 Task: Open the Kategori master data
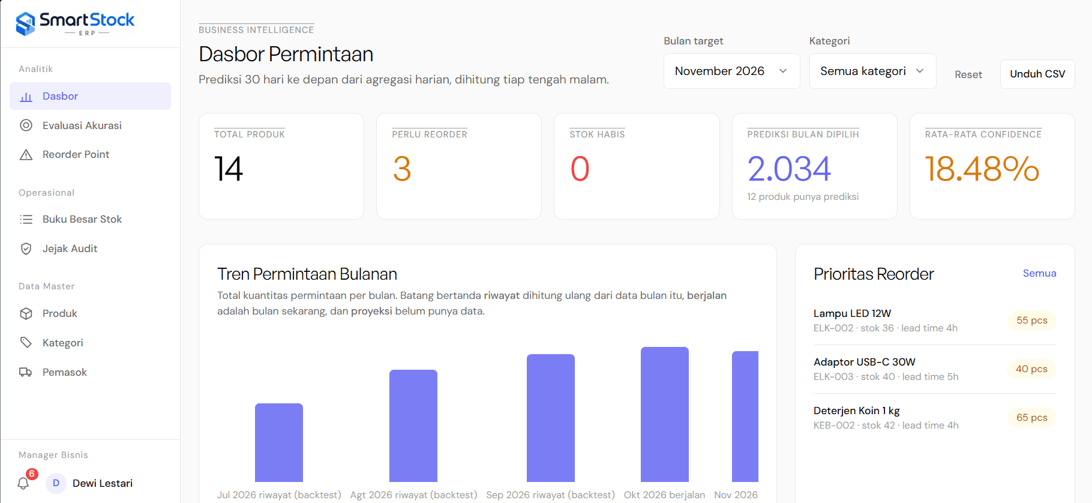[x=90, y=343]
